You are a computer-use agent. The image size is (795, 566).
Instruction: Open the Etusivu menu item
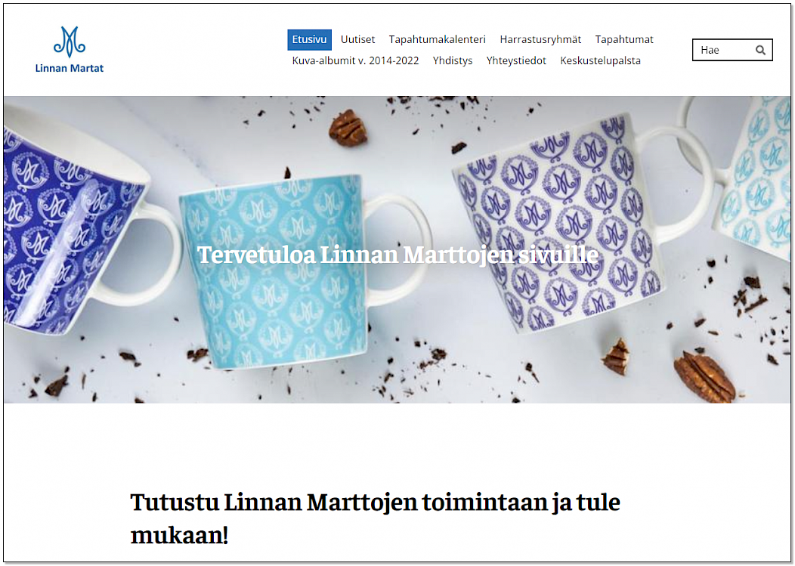click(x=309, y=39)
